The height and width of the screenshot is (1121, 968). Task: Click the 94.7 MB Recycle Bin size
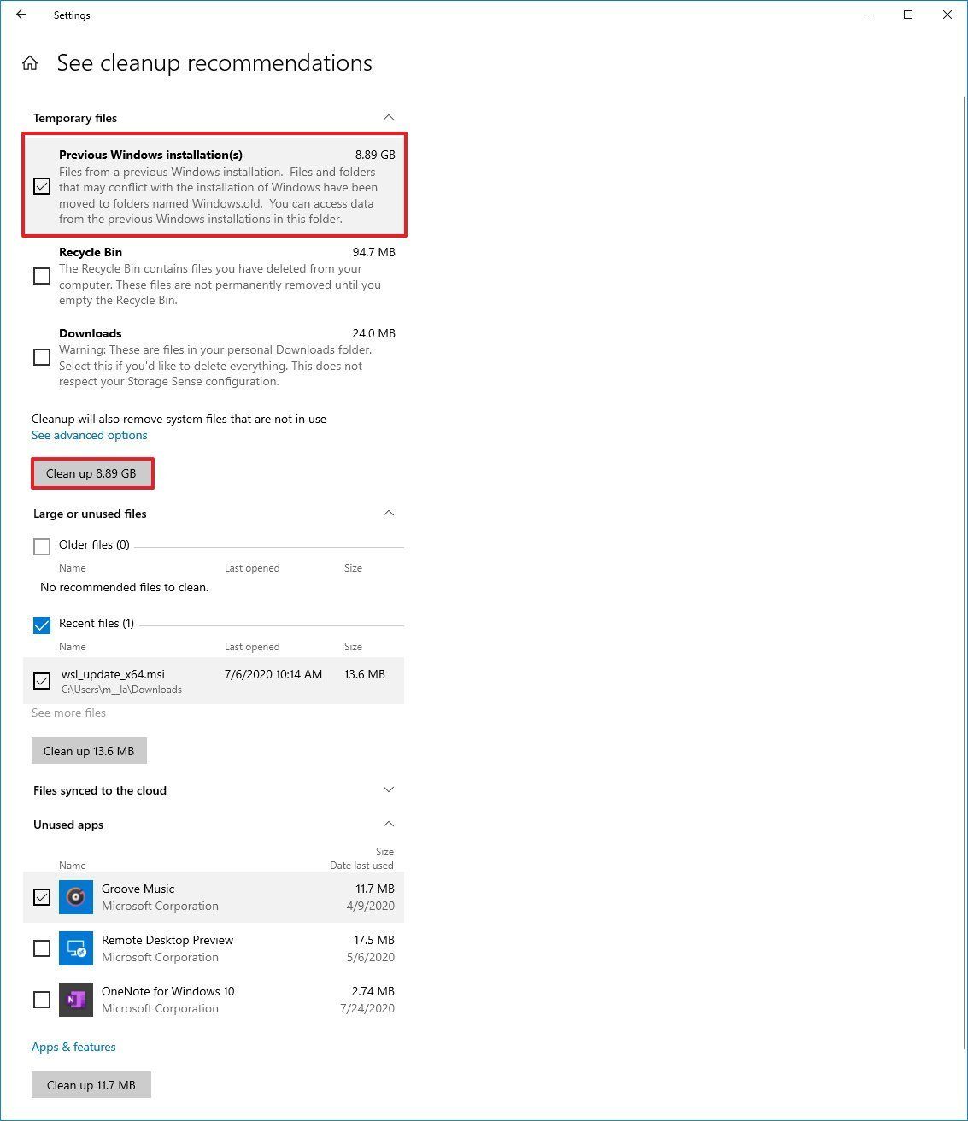click(374, 252)
